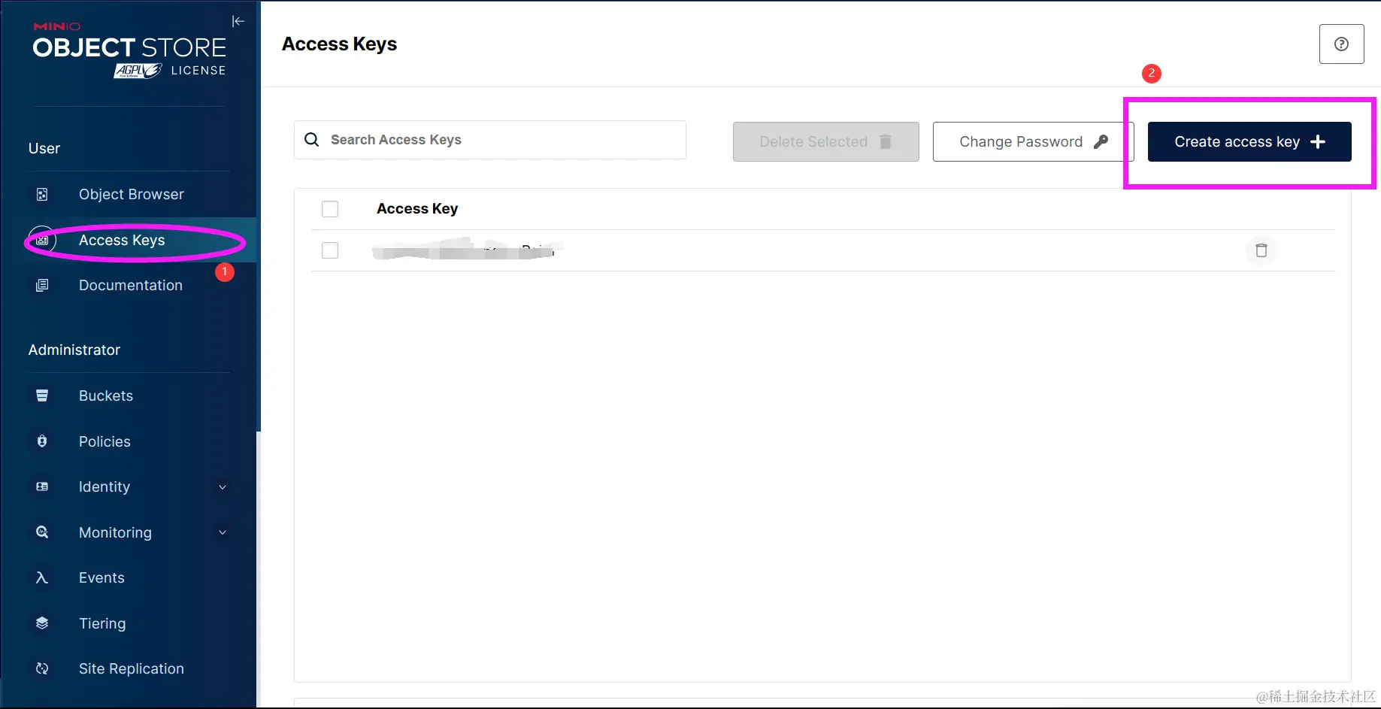Focus the Search Access Keys field
This screenshot has width=1381, height=709.
point(490,140)
